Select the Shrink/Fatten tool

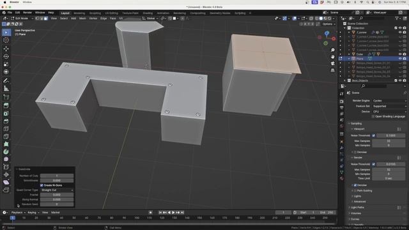coord(6,174)
